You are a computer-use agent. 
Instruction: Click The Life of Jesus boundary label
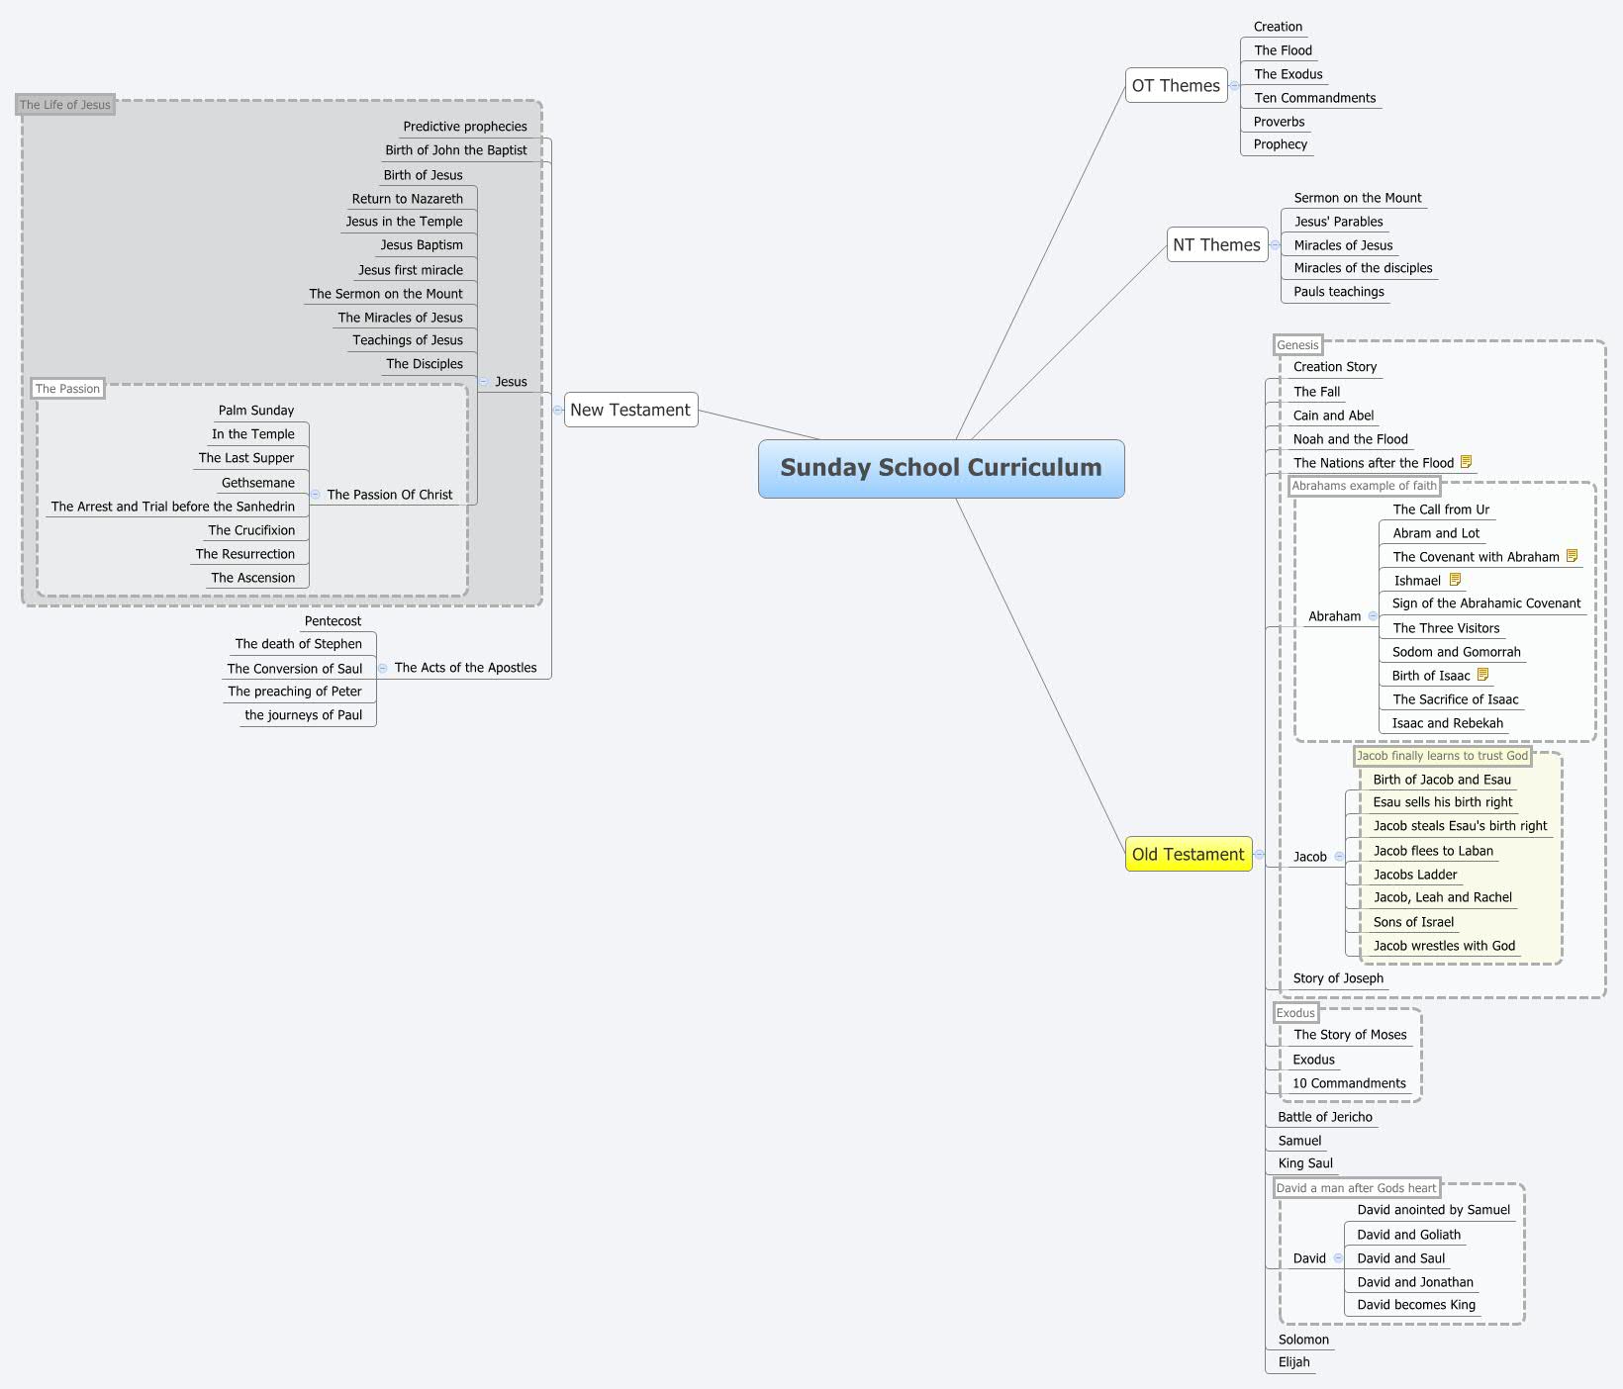tap(65, 105)
